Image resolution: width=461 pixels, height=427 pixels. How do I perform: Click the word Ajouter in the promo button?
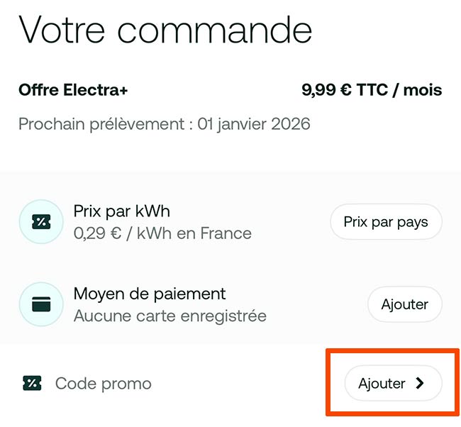tap(382, 384)
